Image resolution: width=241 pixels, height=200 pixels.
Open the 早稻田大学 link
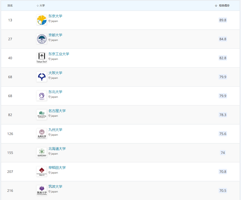[57, 167]
